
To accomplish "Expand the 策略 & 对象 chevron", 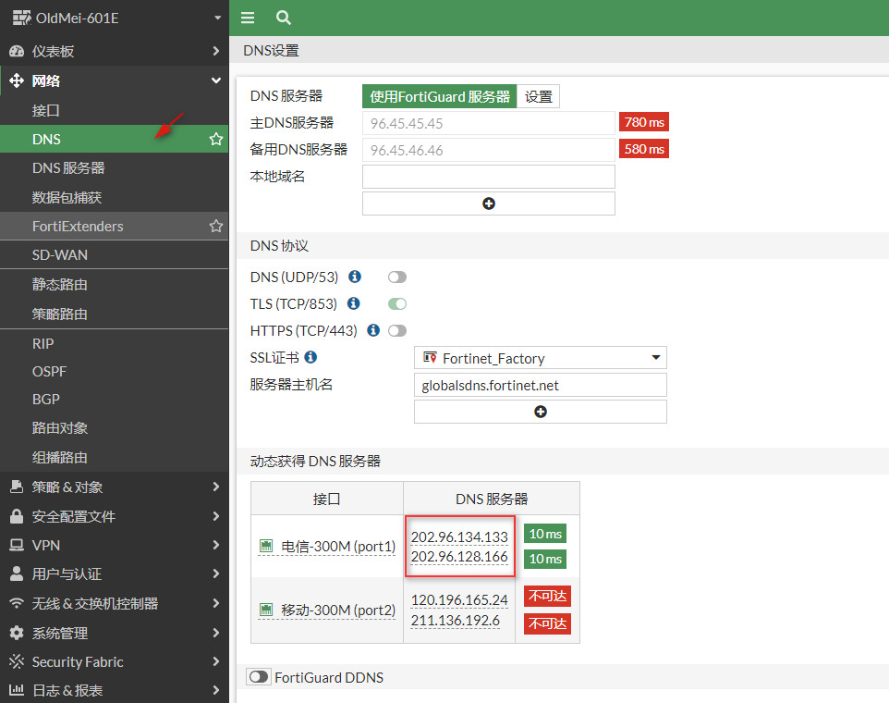I will 215,487.
